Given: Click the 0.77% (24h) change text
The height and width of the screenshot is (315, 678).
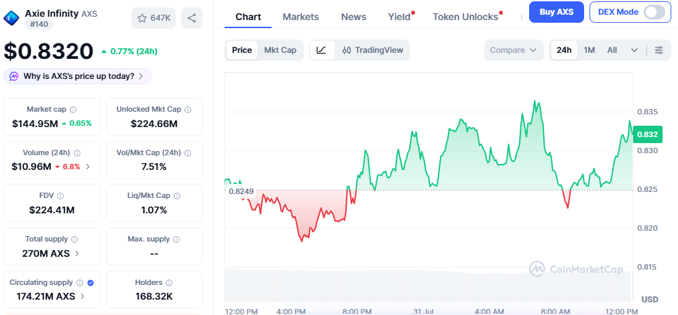Looking at the screenshot, I should tap(133, 51).
